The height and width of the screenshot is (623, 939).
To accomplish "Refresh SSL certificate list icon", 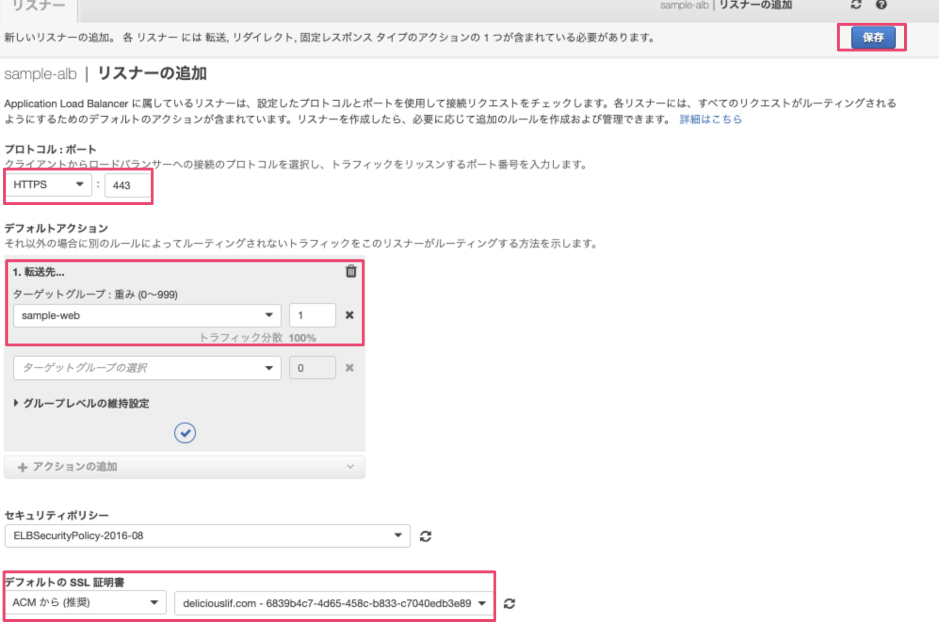I will [x=510, y=604].
